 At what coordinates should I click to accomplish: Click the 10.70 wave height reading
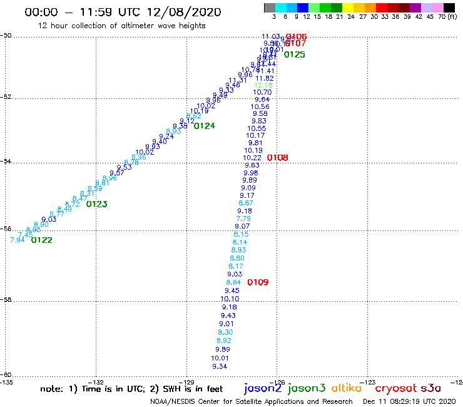[x=262, y=92]
